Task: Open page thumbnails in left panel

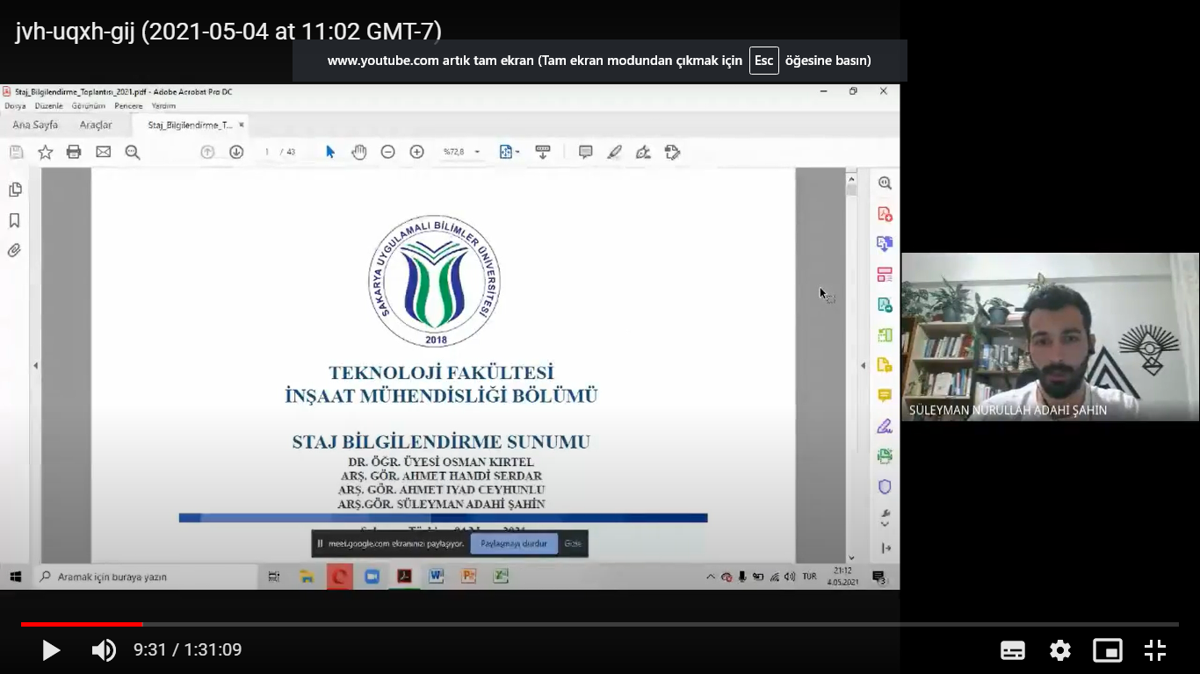Action: (x=15, y=190)
